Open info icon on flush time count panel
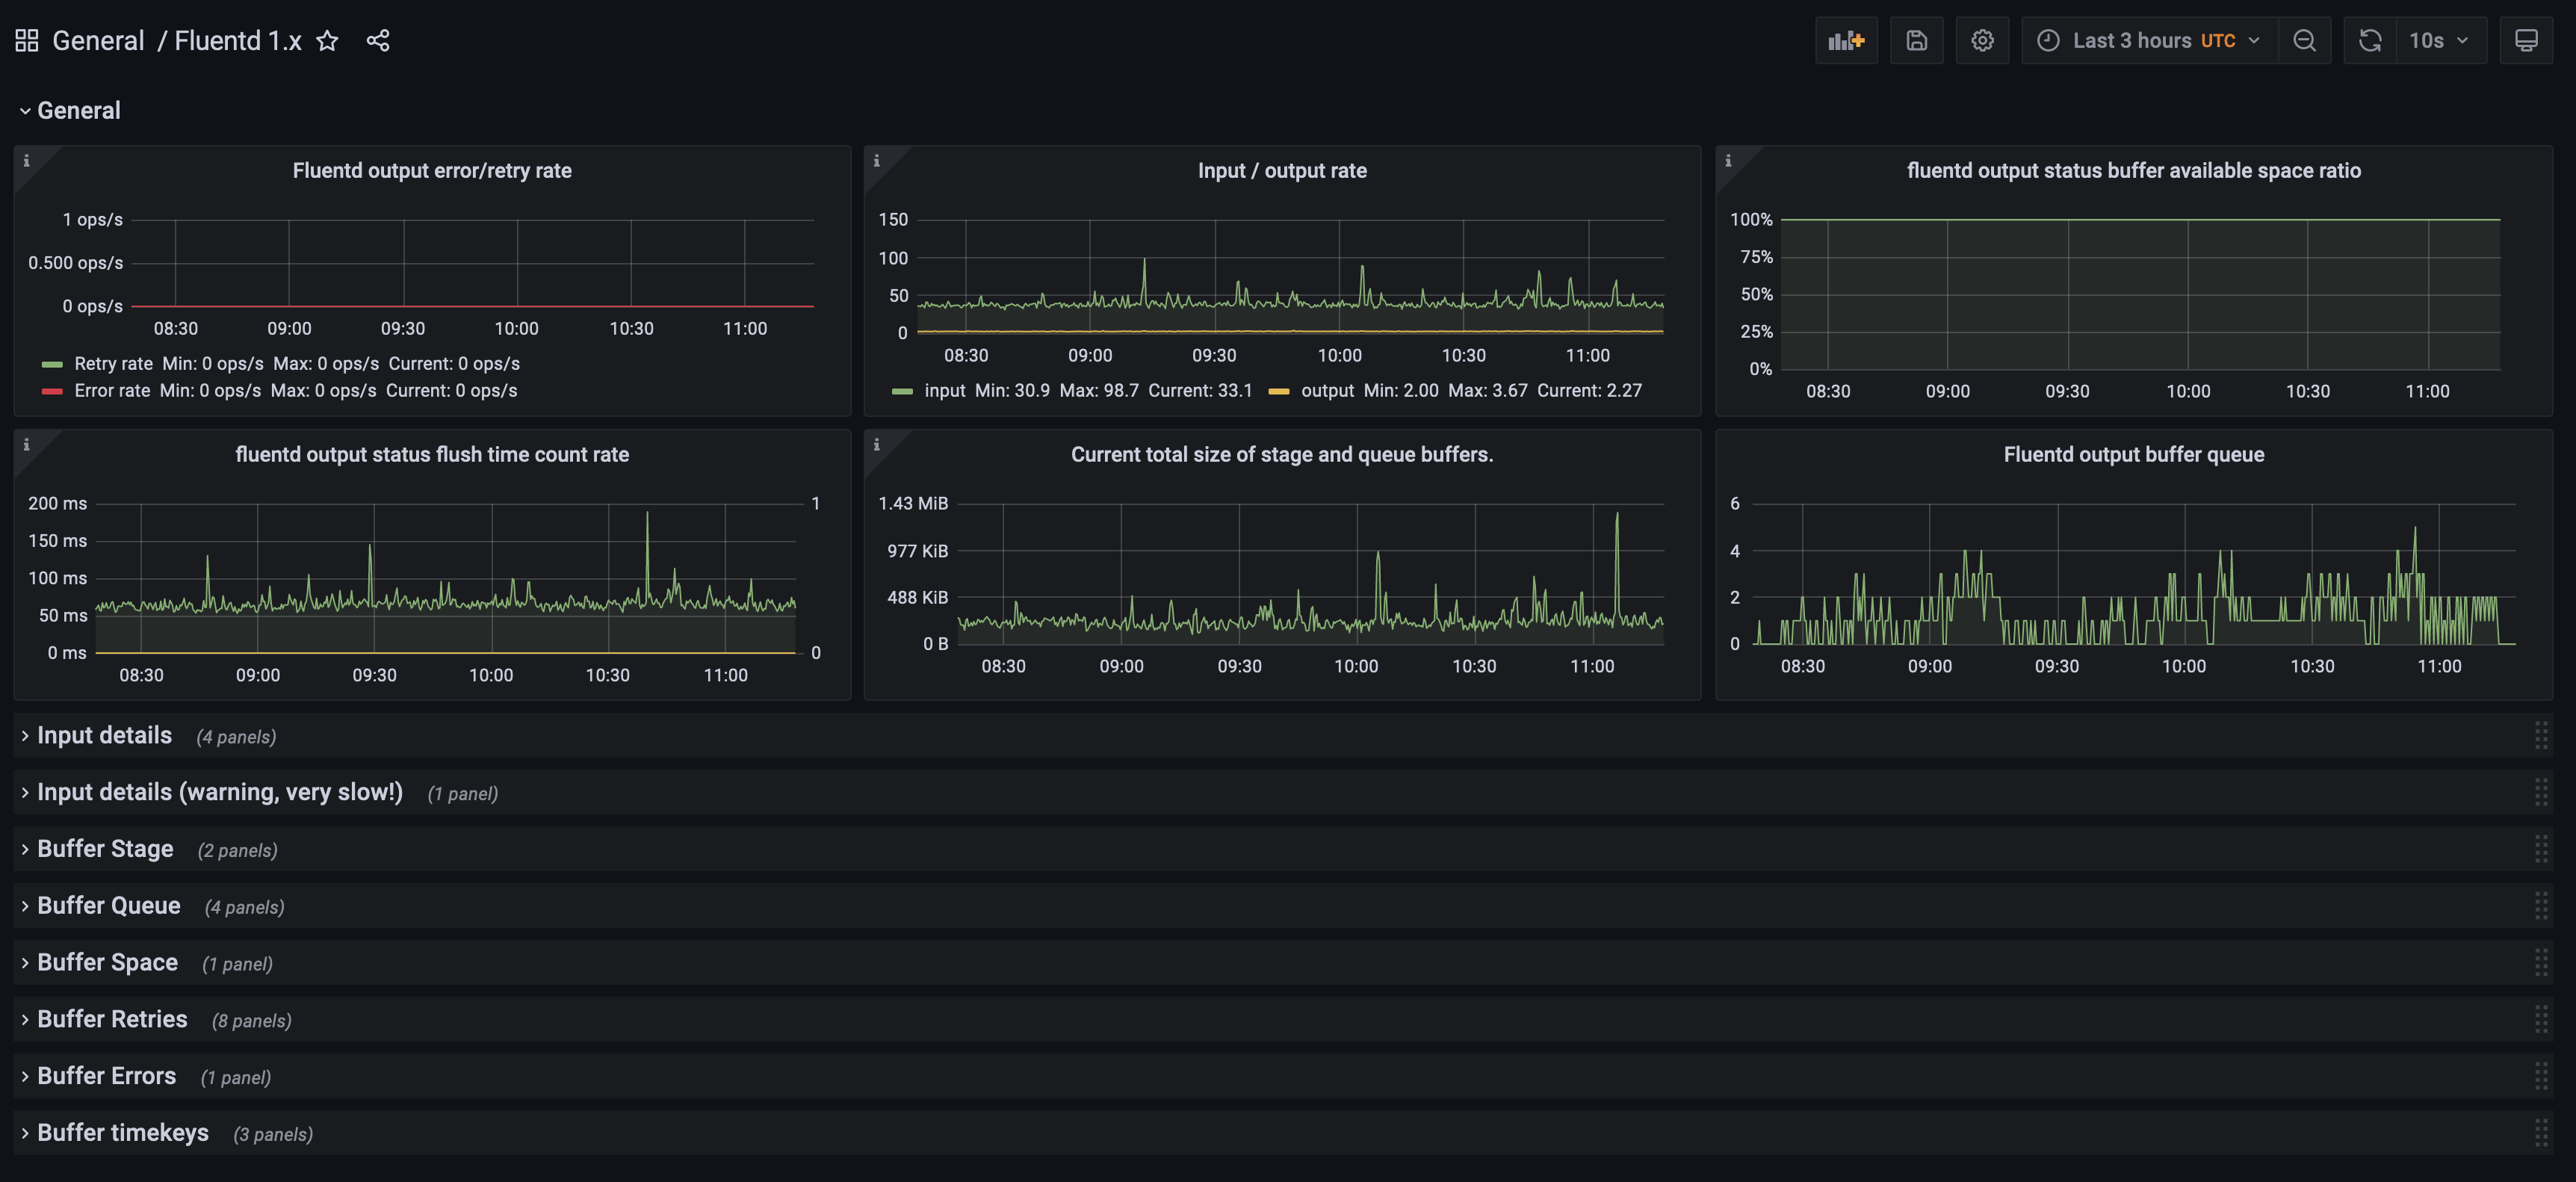 click(27, 444)
